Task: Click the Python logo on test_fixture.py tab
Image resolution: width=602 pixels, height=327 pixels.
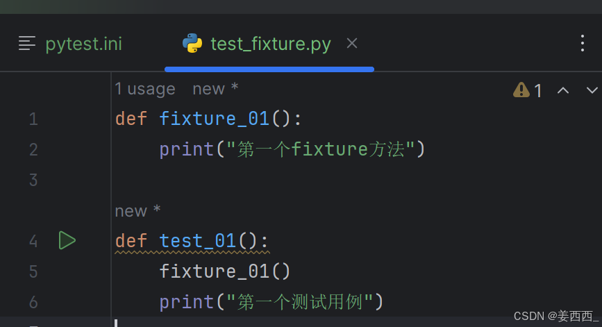Action: pos(192,43)
